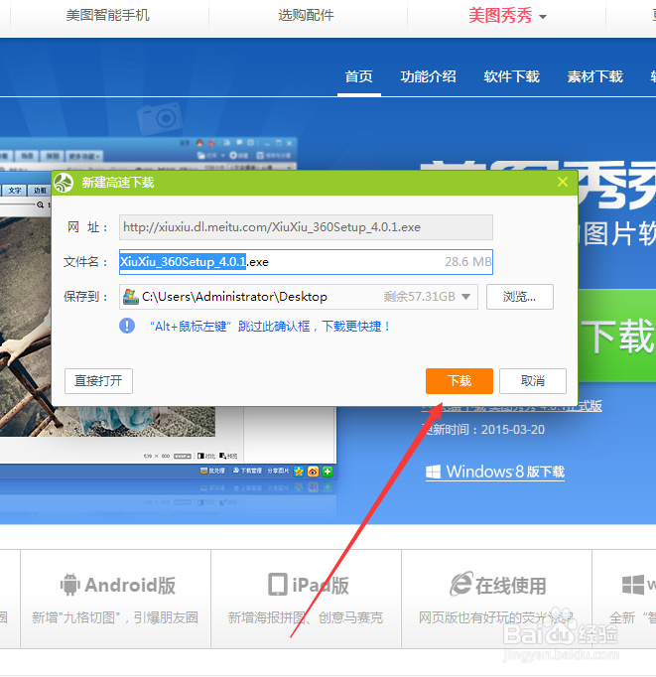The height and width of the screenshot is (677, 656).
Task: Select the 软件下载 tab
Action: [x=511, y=76]
